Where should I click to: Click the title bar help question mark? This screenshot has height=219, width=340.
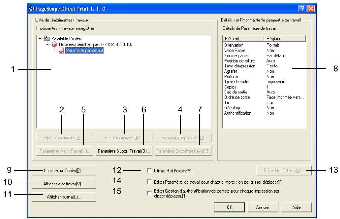(302, 8)
